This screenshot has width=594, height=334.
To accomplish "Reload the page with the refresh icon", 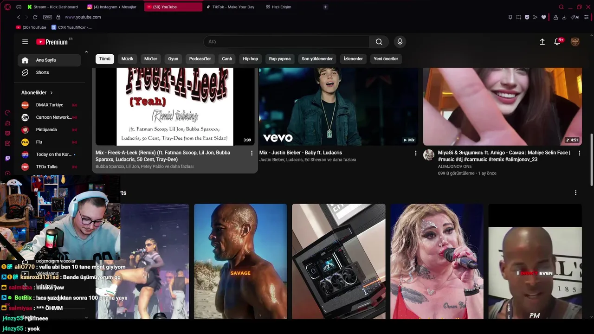I will (x=35, y=17).
